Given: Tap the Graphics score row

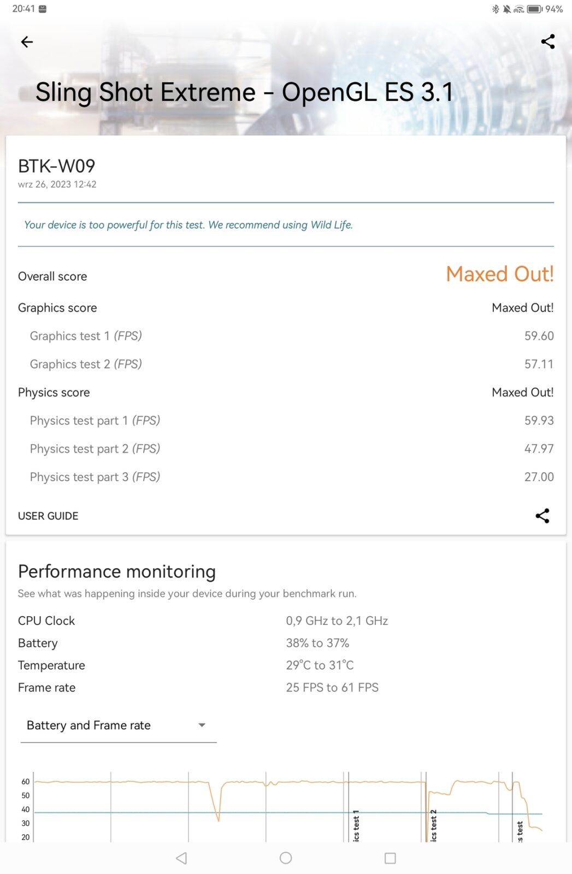Looking at the screenshot, I should (x=286, y=308).
